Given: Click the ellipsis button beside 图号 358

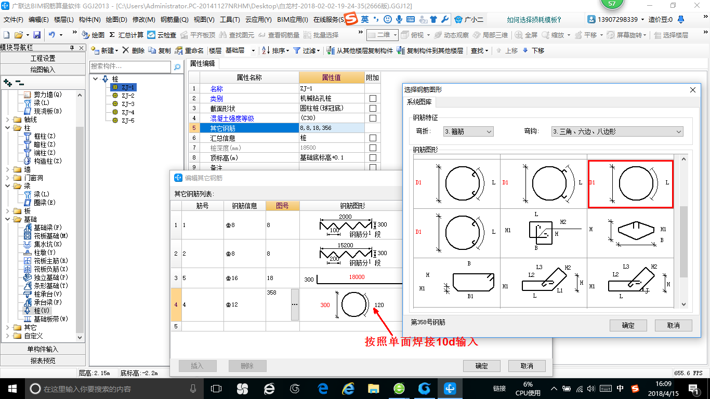Looking at the screenshot, I should 295,304.
